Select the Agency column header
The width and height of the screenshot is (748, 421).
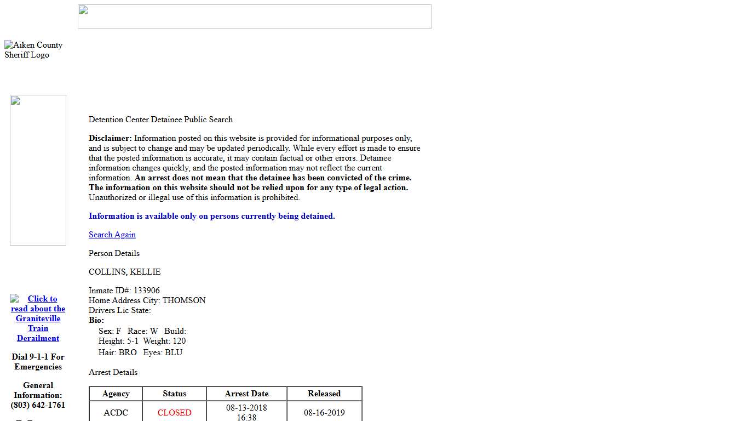click(x=116, y=394)
